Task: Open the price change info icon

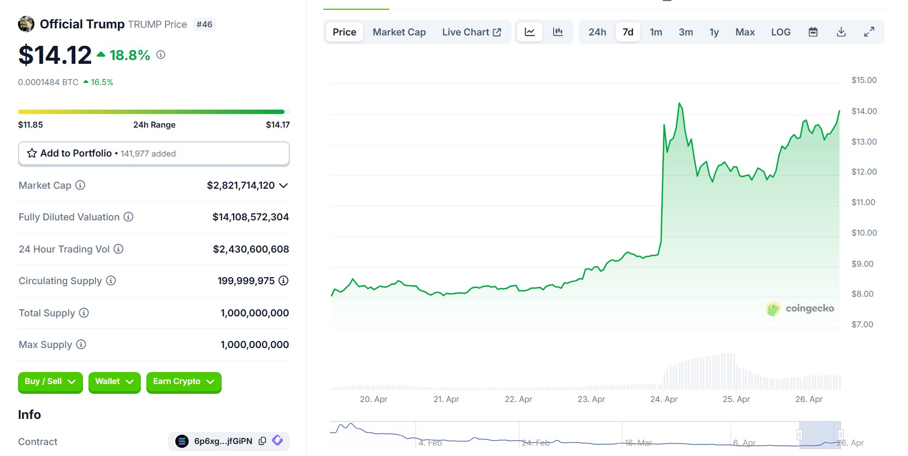Action: pos(161,55)
